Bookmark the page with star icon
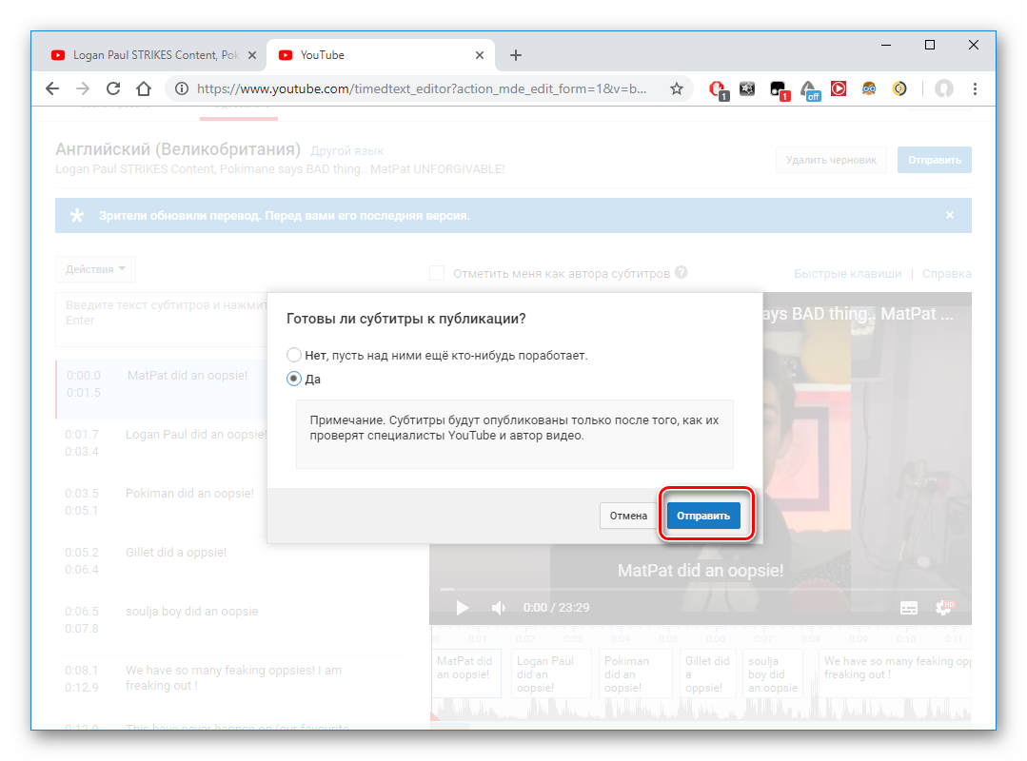This screenshot has height=761, width=1027. [677, 88]
